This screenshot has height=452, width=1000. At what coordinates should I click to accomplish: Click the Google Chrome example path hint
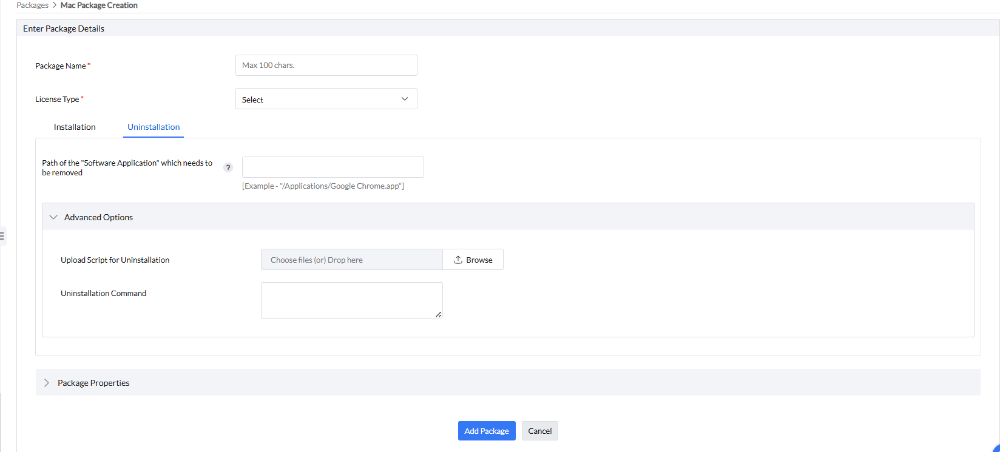(323, 186)
